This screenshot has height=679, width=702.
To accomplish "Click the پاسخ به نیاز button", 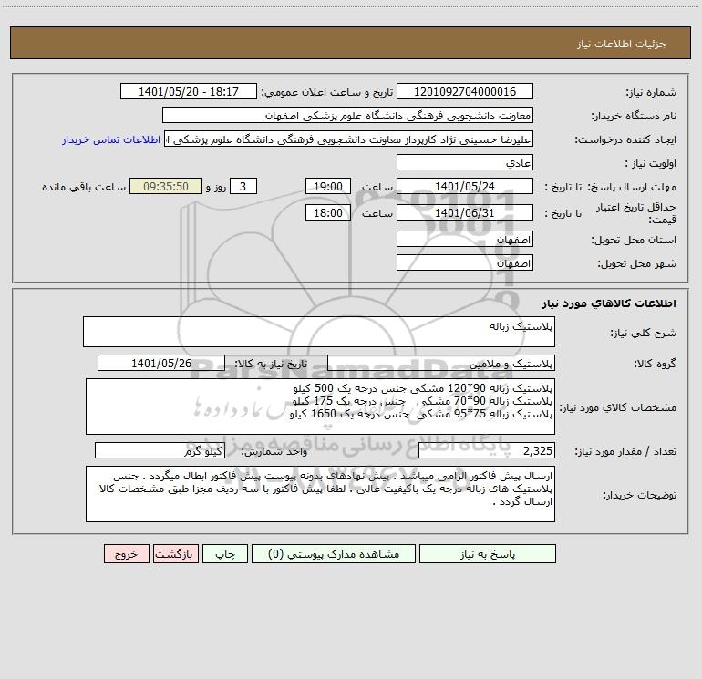I will pos(488,554).
